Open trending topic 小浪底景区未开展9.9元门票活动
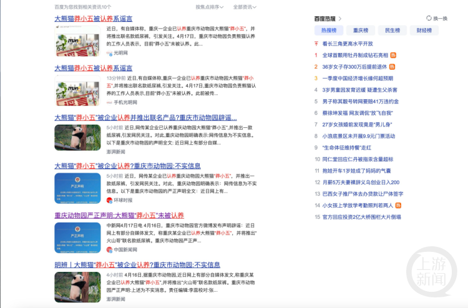Image resolution: width=468 pixels, height=308 pixels. (x=359, y=137)
